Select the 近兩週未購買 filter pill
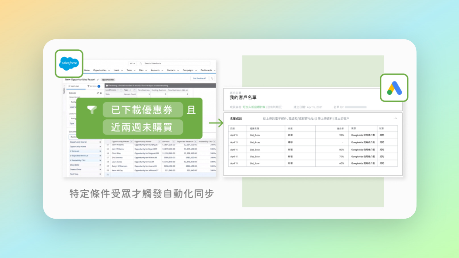The height and width of the screenshot is (258, 459). pos(143,127)
